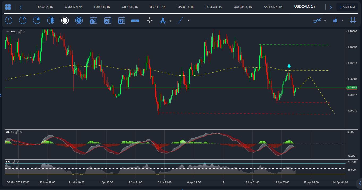Click the 29 Mar 2021 17:00 time label
The height and width of the screenshot is (190, 362).
click(18, 183)
